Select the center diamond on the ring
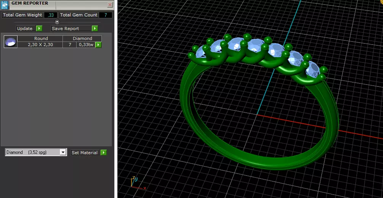This screenshot has width=383, height=198. 255,45
